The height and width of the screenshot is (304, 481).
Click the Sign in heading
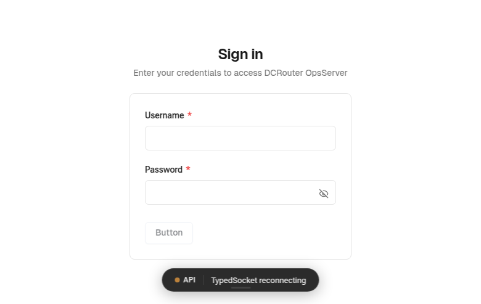click(240, 54)
